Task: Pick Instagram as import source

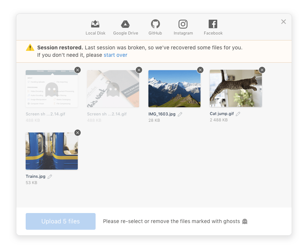Action: point(183,27)
